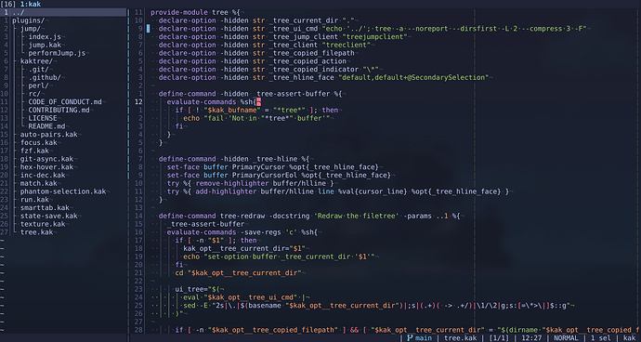Open smarttab.kak in the tree
Screen dimensions: 641x342
pyautogui.click(x=45, y=208)
